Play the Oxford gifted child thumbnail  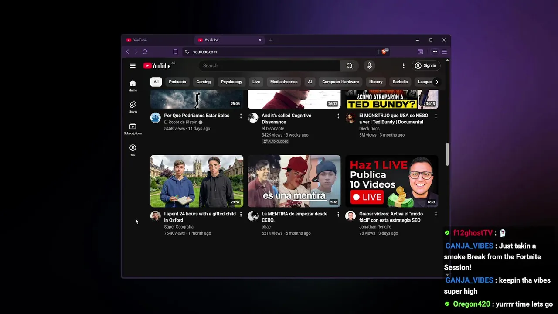click(197, 181)
